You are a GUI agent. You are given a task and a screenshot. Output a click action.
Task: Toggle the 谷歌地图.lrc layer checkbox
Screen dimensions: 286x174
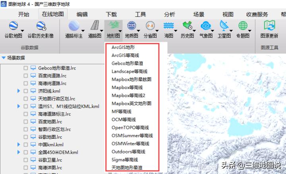tap(26, 137)
